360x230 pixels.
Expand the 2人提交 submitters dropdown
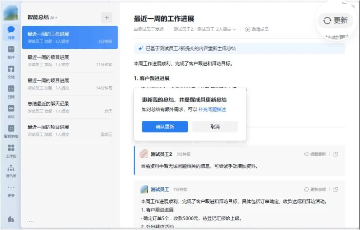pyautogui.click(x=227, y=30)
